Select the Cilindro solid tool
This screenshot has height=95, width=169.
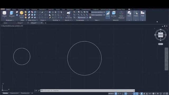pos(4,14)
